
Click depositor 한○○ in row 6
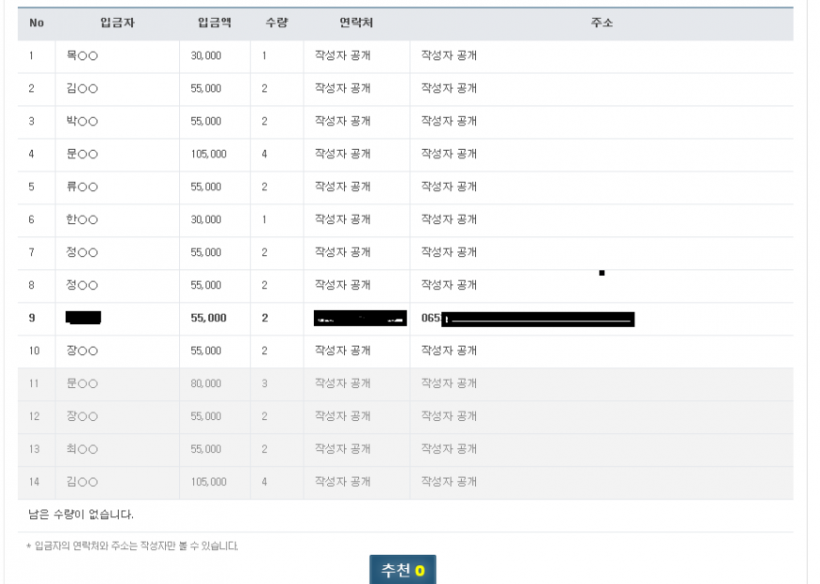[82, 220]
